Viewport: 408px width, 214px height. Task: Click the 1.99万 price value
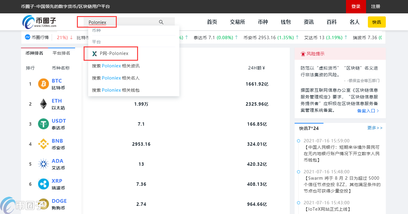click(x=141, y=104)
